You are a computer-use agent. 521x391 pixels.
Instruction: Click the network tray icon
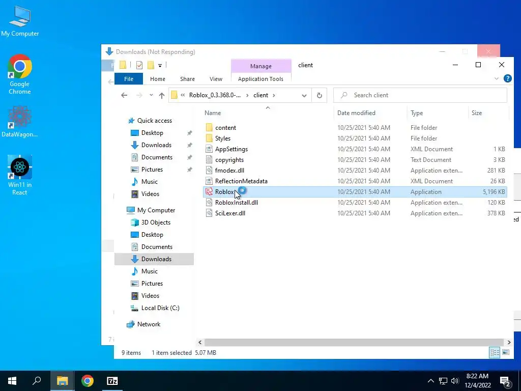(x=443, y=381)
